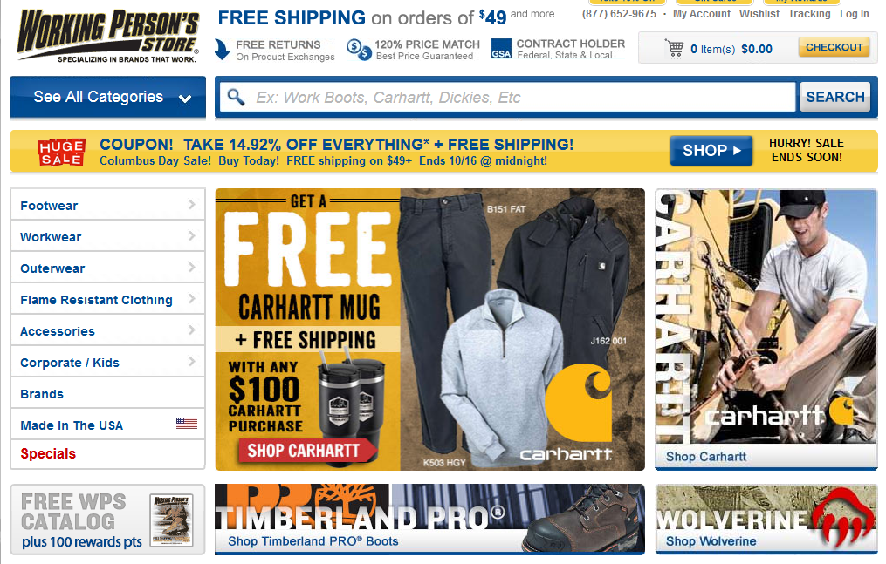
Task: Click the Working Person's Store logo
Action: click(x=108, y=36)
